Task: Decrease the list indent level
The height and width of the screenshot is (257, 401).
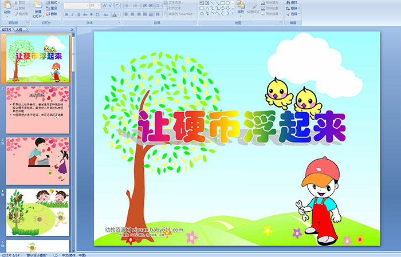Action: [144, 6]
